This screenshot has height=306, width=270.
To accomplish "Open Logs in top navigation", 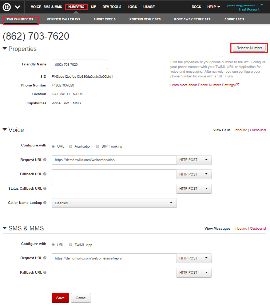I will [132, 7].
